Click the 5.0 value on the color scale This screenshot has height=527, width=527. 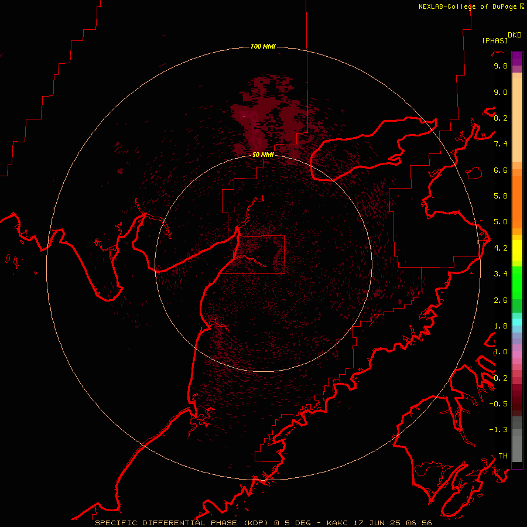point(501,222)
